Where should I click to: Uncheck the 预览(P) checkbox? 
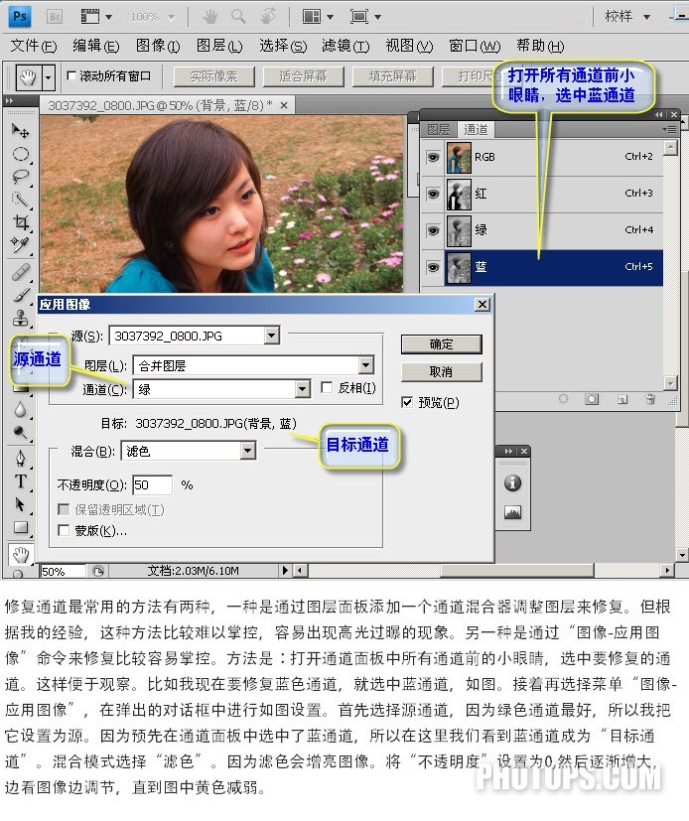point(407,402)
